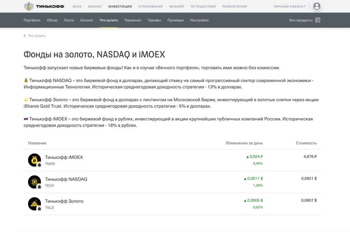Open the user profile avatar icon

pyautogui.click(x=317, y=6)
